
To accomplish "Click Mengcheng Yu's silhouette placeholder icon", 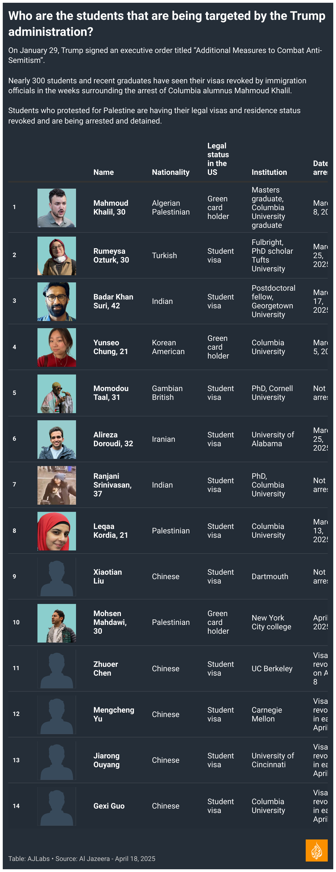I will pos(56,714).
